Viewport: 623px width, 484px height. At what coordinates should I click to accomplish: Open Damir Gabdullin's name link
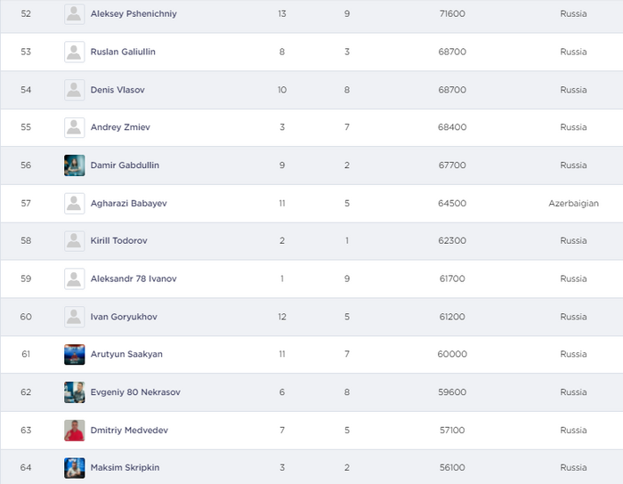[125, 165]
